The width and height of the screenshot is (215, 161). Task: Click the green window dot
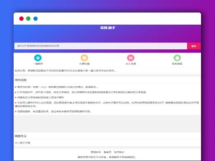click(28, 19)
